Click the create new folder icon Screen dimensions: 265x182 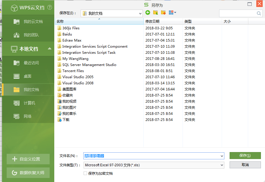click(x=163, y=13)
